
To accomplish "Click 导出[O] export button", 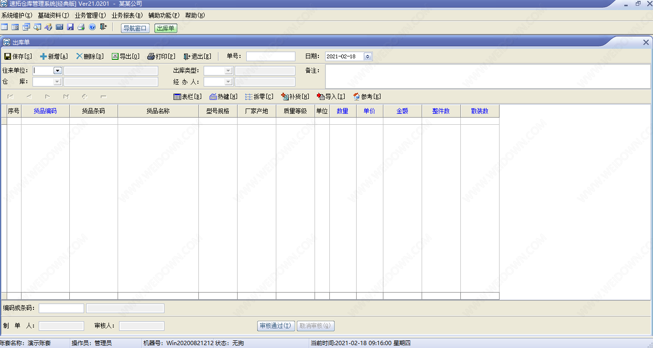I will (126, 56).
